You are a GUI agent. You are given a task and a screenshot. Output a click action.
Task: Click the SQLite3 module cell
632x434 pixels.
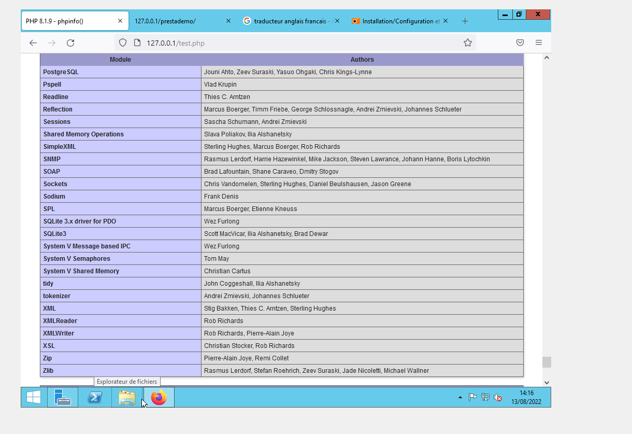pos(121,234)
